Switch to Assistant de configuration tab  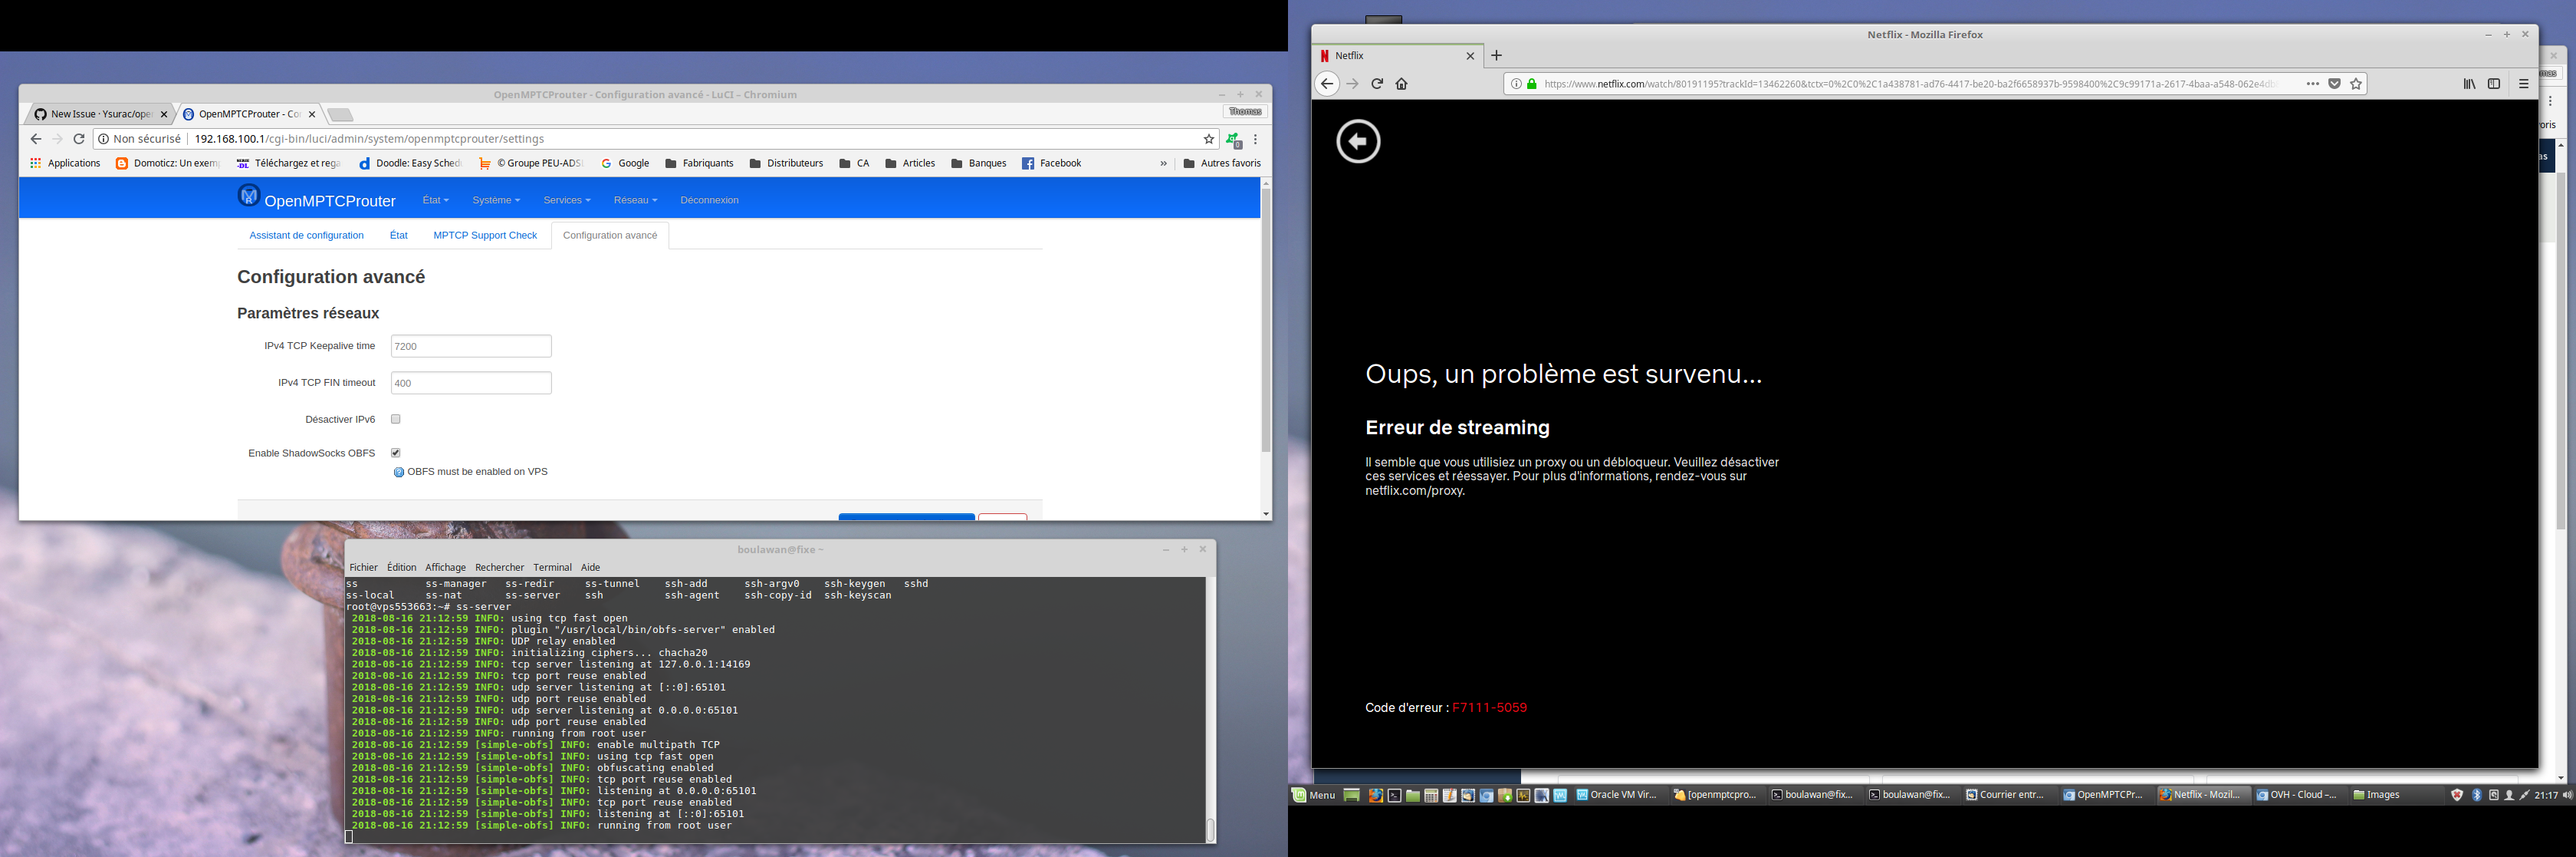[x=306, y=236]
